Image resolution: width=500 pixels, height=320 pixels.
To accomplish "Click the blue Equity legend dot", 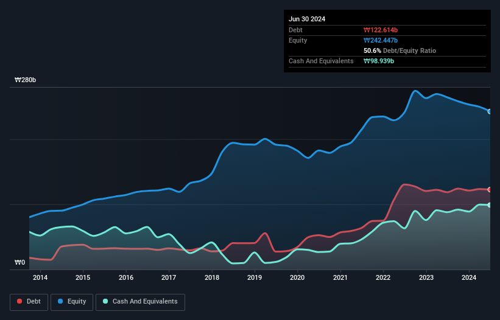I will coord(60,301).
